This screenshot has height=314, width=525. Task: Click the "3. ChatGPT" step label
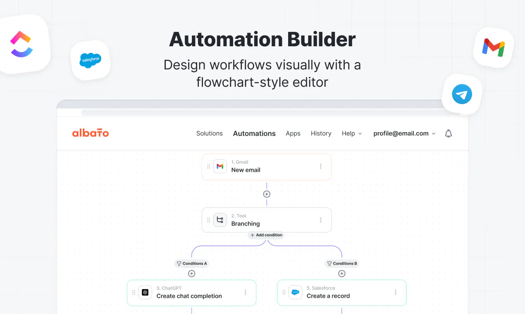[x=169, y=288]
